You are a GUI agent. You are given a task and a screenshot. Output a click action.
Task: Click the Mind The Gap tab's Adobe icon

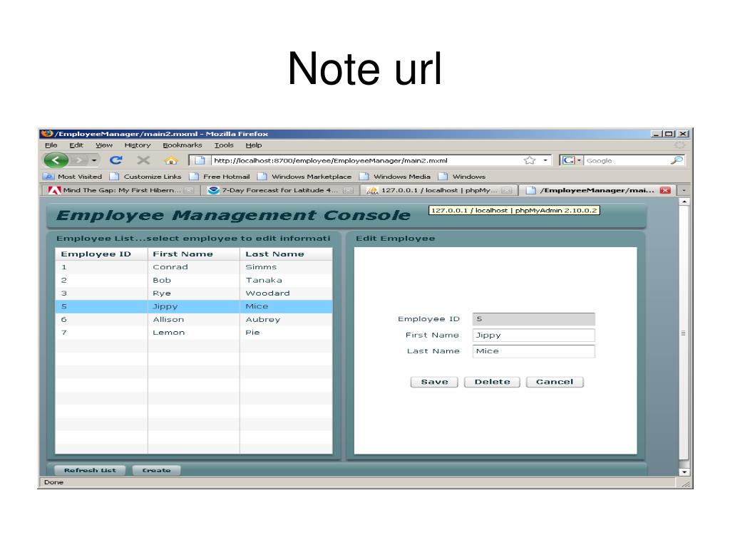pos(54,190)
